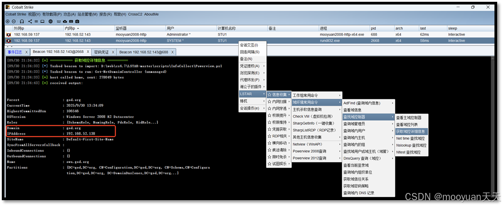This screenshot has width=503, height=206.
Task: Expand the 浏览探测(E) submenu
Action: point(253,73)
